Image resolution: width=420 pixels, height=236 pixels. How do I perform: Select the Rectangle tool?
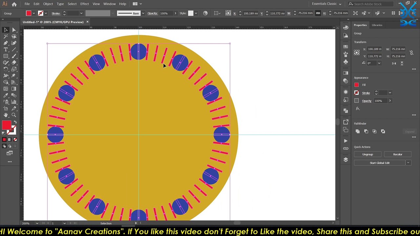coord(6,56)
